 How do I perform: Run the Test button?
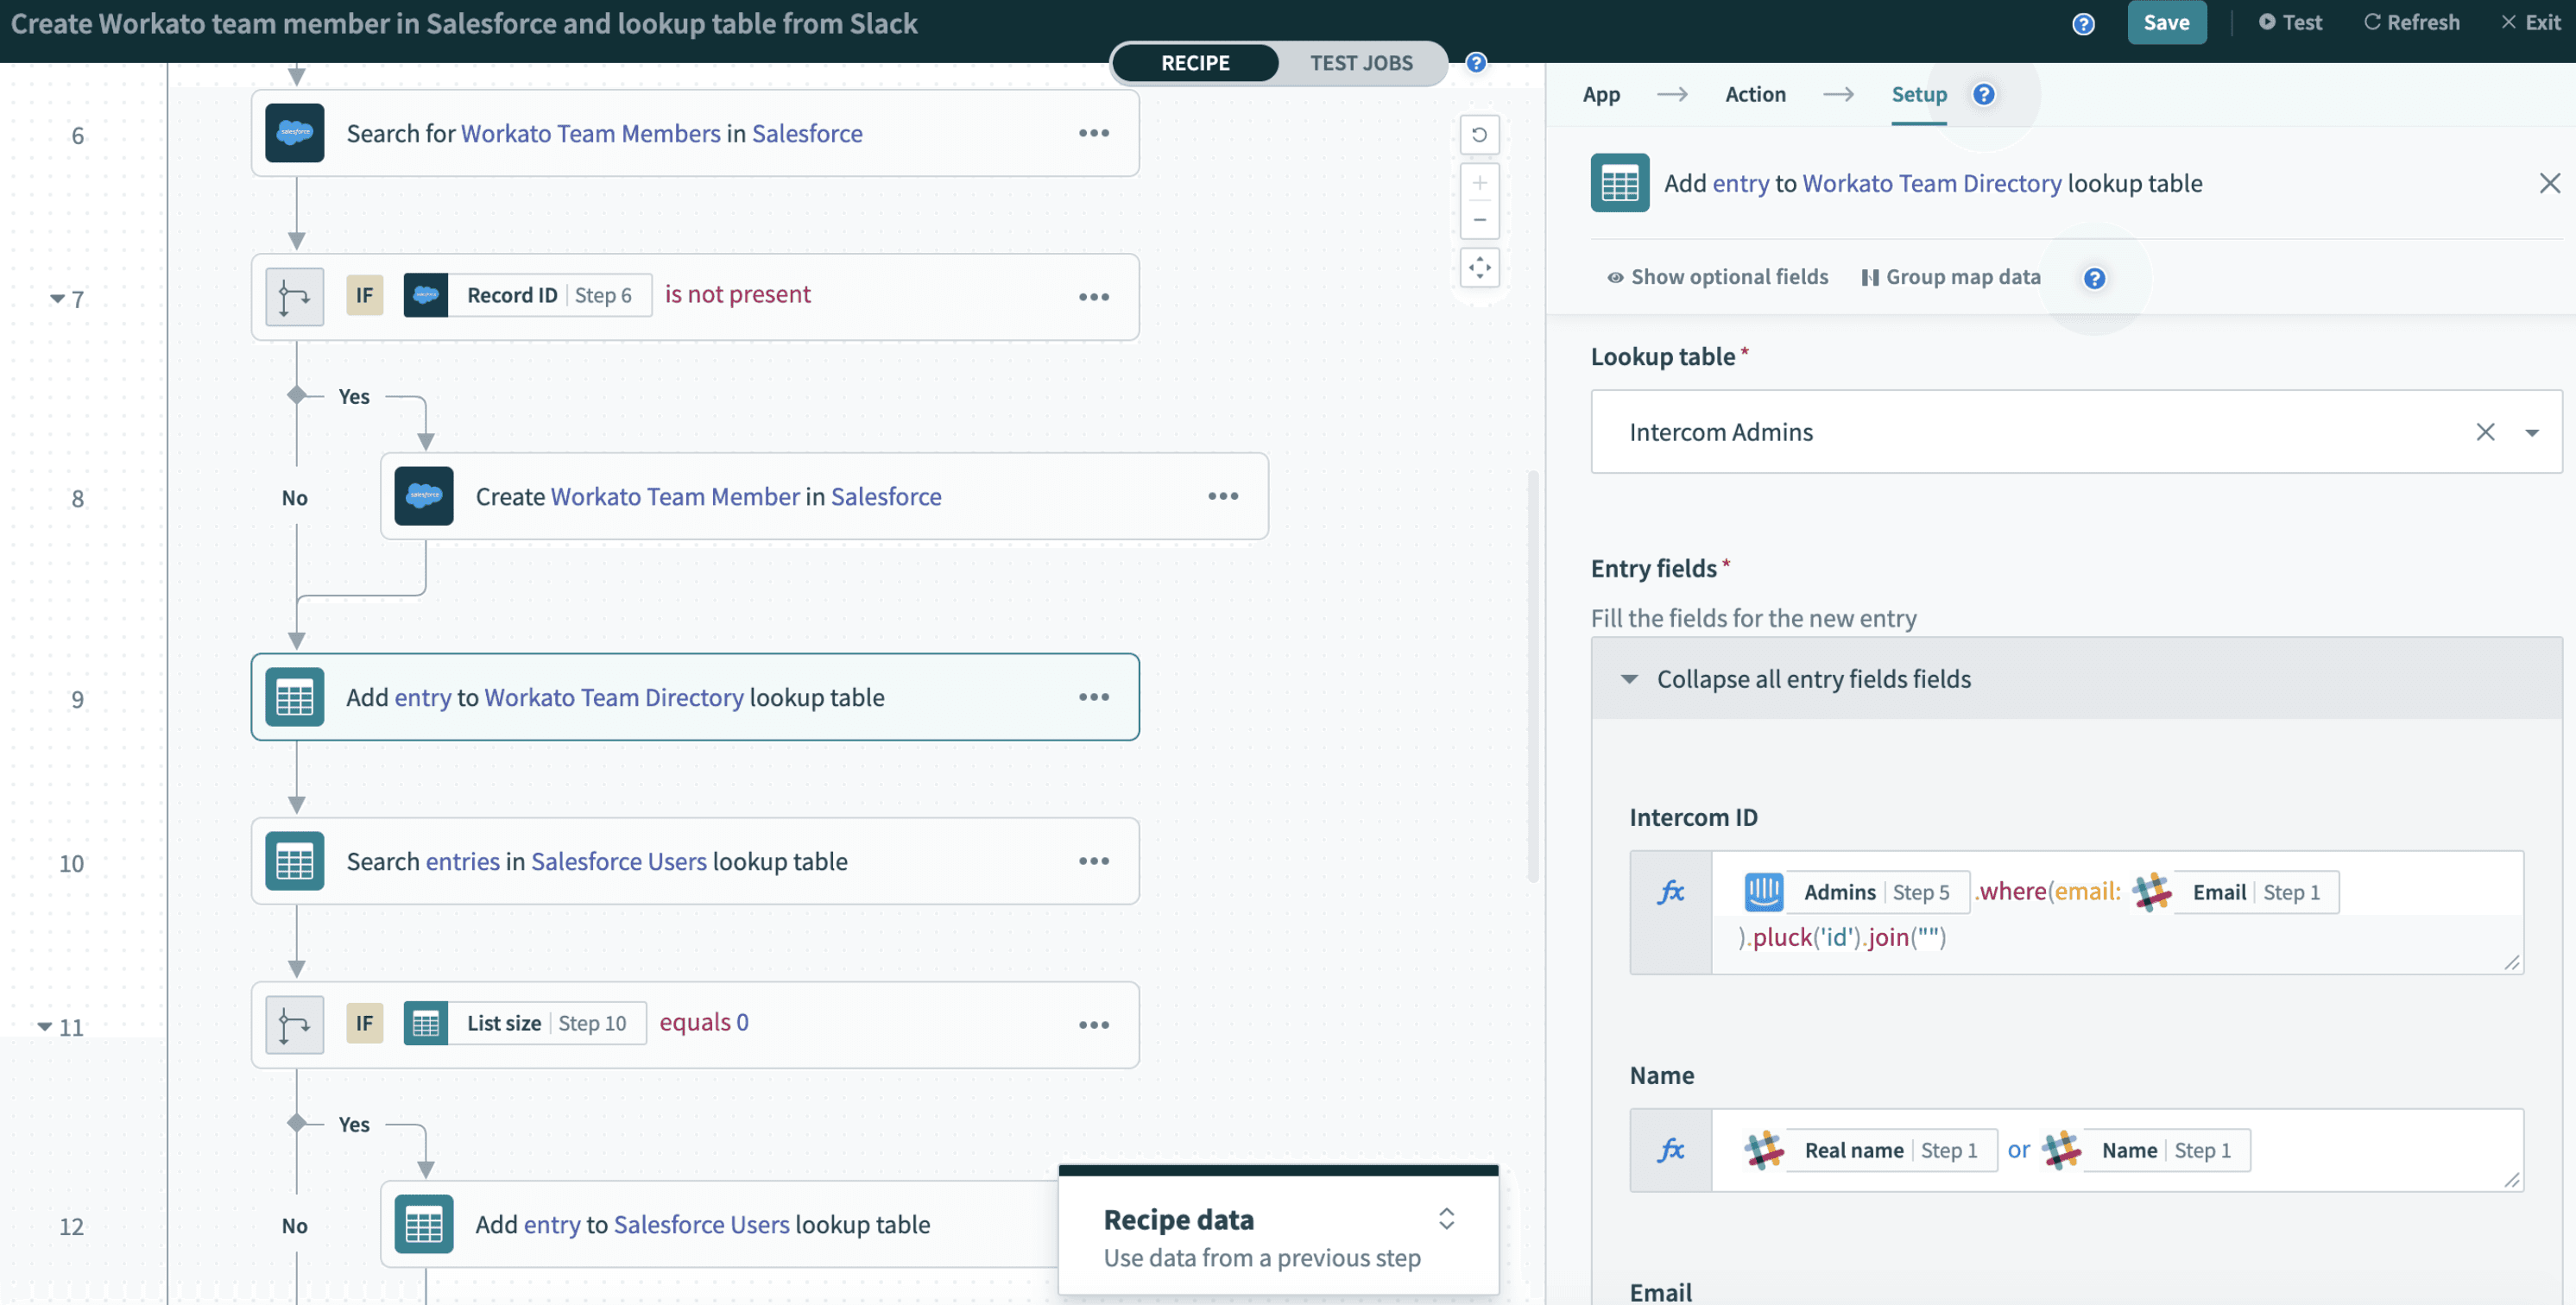2290,23
